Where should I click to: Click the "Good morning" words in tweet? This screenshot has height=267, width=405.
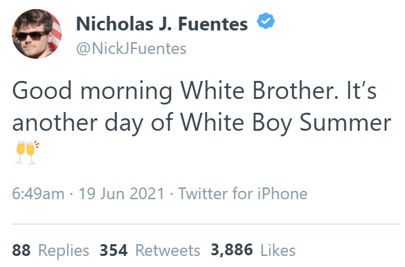(92, 91)
